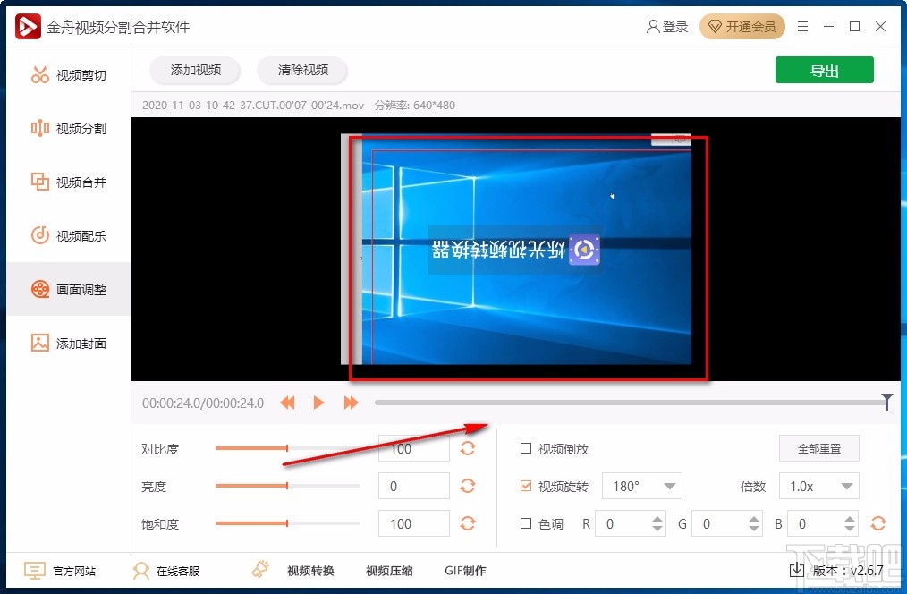This screenshot has width=907, height=594.
Task: Uncheck the 视频旋转 rotation option
Action: (525, 486)
